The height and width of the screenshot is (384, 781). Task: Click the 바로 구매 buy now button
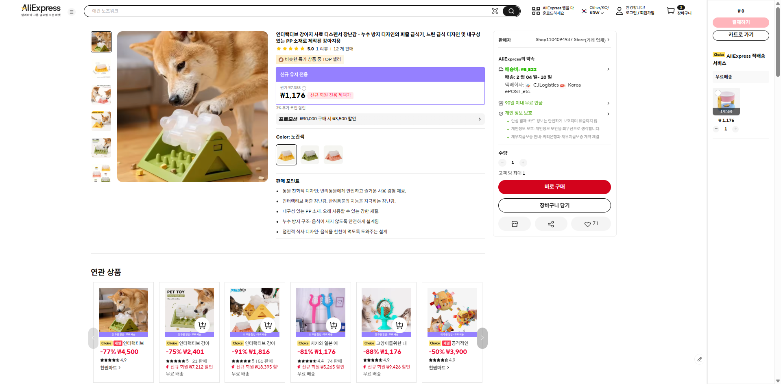(554, 187)
